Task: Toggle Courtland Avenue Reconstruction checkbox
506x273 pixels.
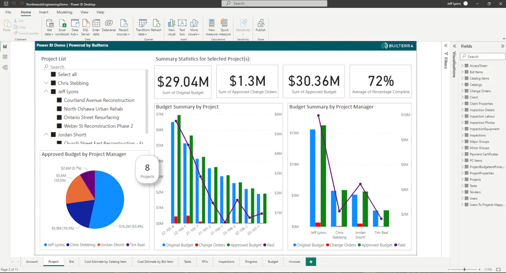Action: pyautogui.click(x=60, y=100)
